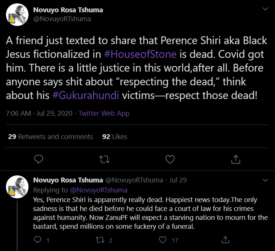Open Twitter Web App source link
The width and height of the screenshot is (275, 251).
pos(104,113)
